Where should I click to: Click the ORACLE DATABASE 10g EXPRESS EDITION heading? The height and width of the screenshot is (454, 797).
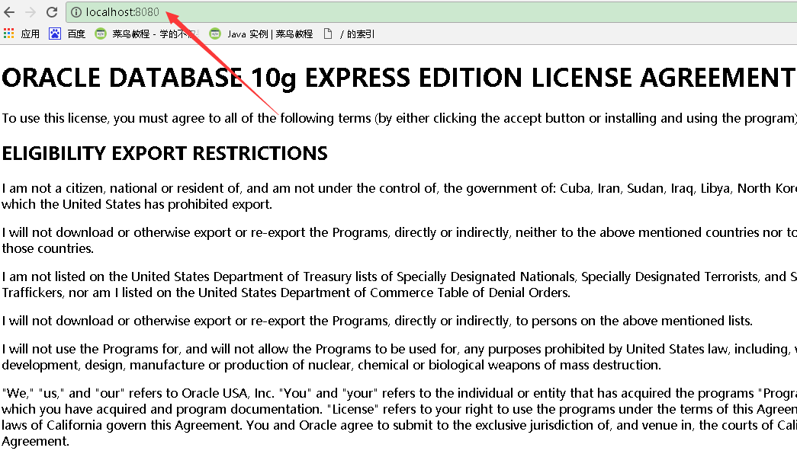coord(398,78)
